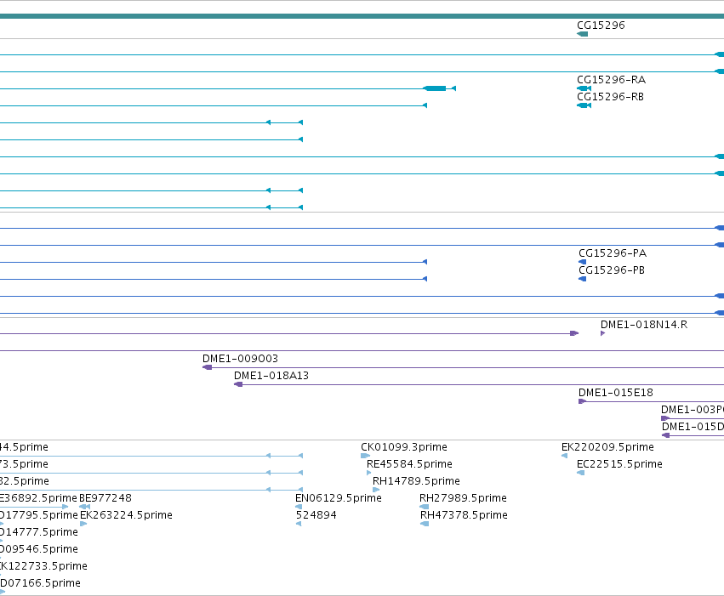Select the CG15296-PB protein label
This screenshot has height=596, width=724.
(x=612, y=270)
